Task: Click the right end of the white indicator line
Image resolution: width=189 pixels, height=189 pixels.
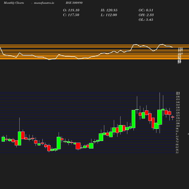Action: (x=172, y=47)
